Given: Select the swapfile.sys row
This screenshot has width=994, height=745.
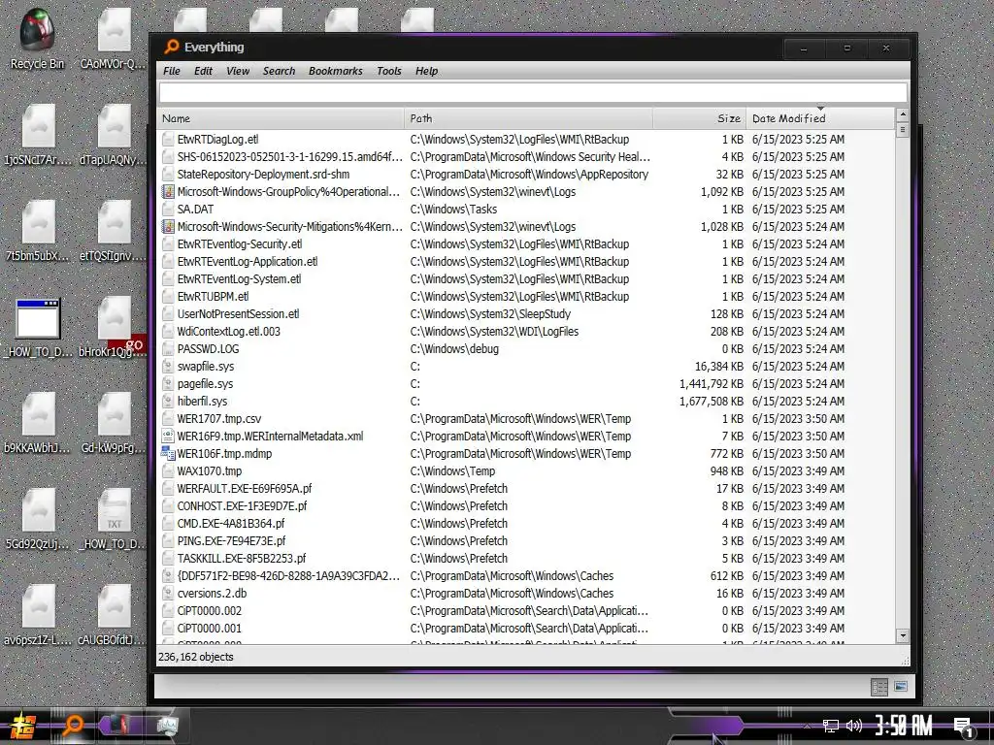Looking at the screenshot, I should pyautogui.click(x=525, y=366).
